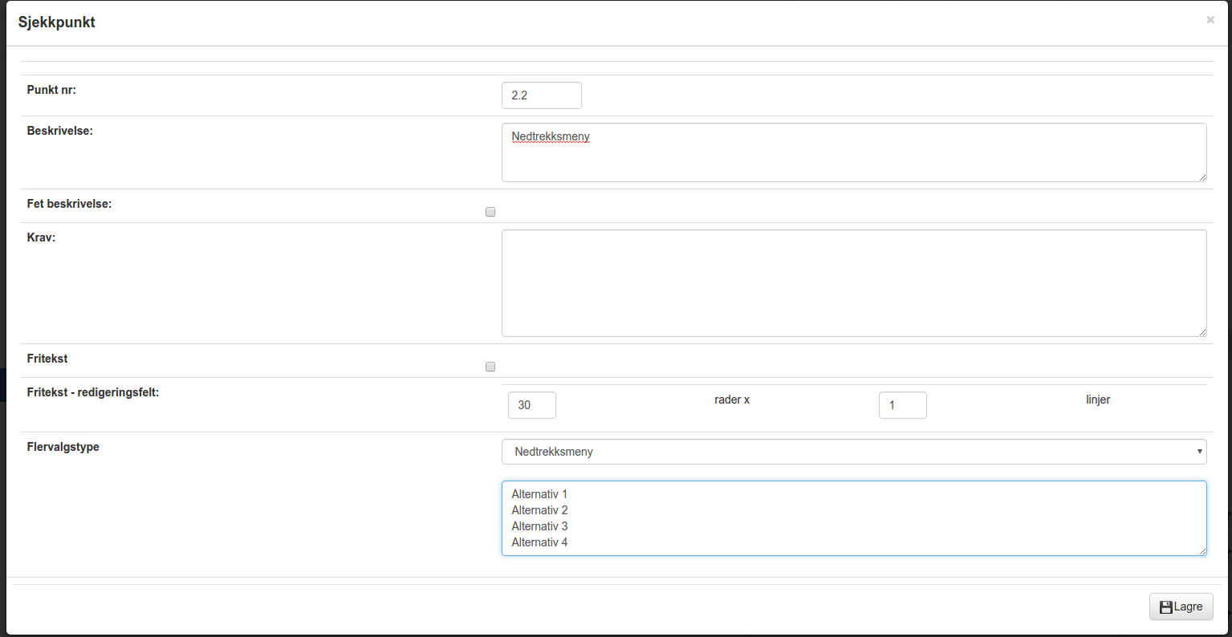This screenshot has height=637, width=1232.
Task: Focus the Punkt nr field containing 2.2
Action: point(541,95)
